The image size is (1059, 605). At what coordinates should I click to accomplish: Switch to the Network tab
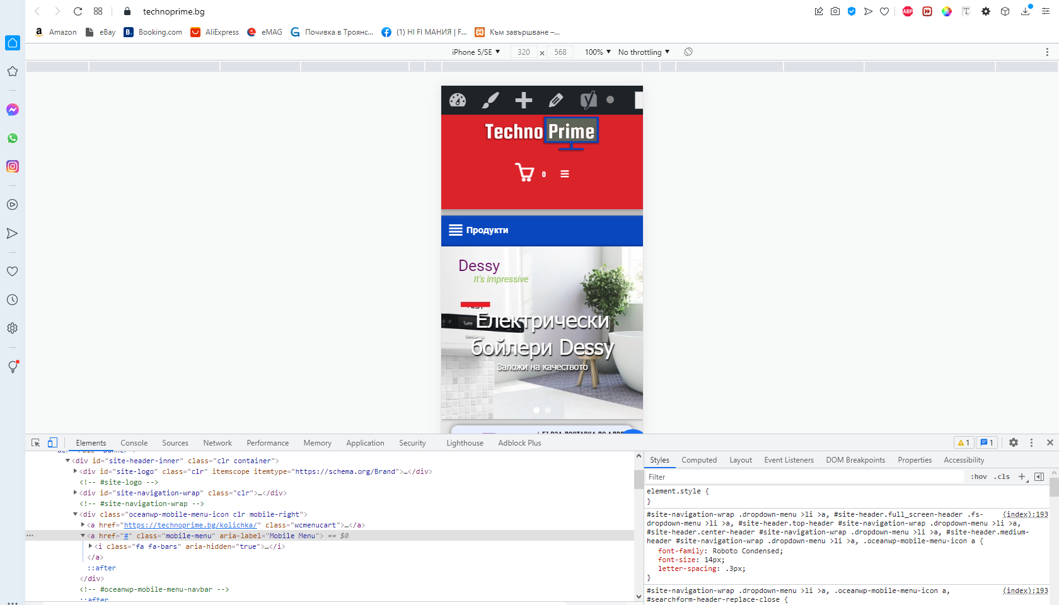click(x=217, y=443)
